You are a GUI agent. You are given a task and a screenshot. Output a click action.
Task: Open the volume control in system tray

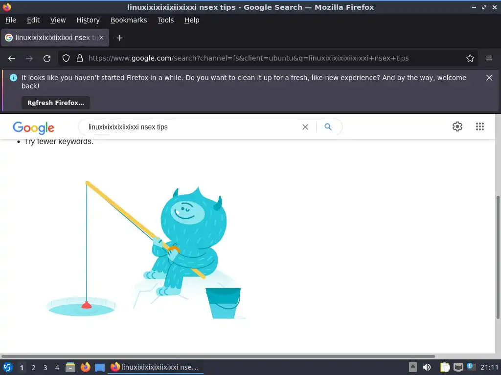click(x=427, y=367)
